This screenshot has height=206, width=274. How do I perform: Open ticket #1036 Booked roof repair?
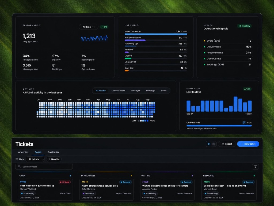(229, 190)
